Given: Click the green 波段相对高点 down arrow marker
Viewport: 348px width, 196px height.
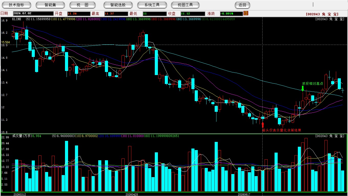Looking at the screenshot, I should (x=303, y=88).
